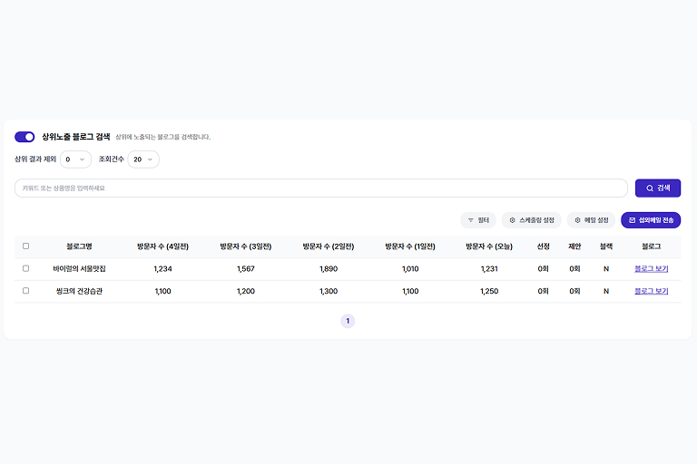Click the 1,234 visitor count cell
Viewport: 697px width, 464px height.
point(162,269)
